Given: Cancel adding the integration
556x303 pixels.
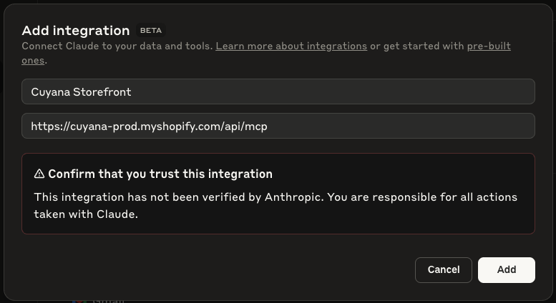Looking at the screenshot, I should [444, 270].
